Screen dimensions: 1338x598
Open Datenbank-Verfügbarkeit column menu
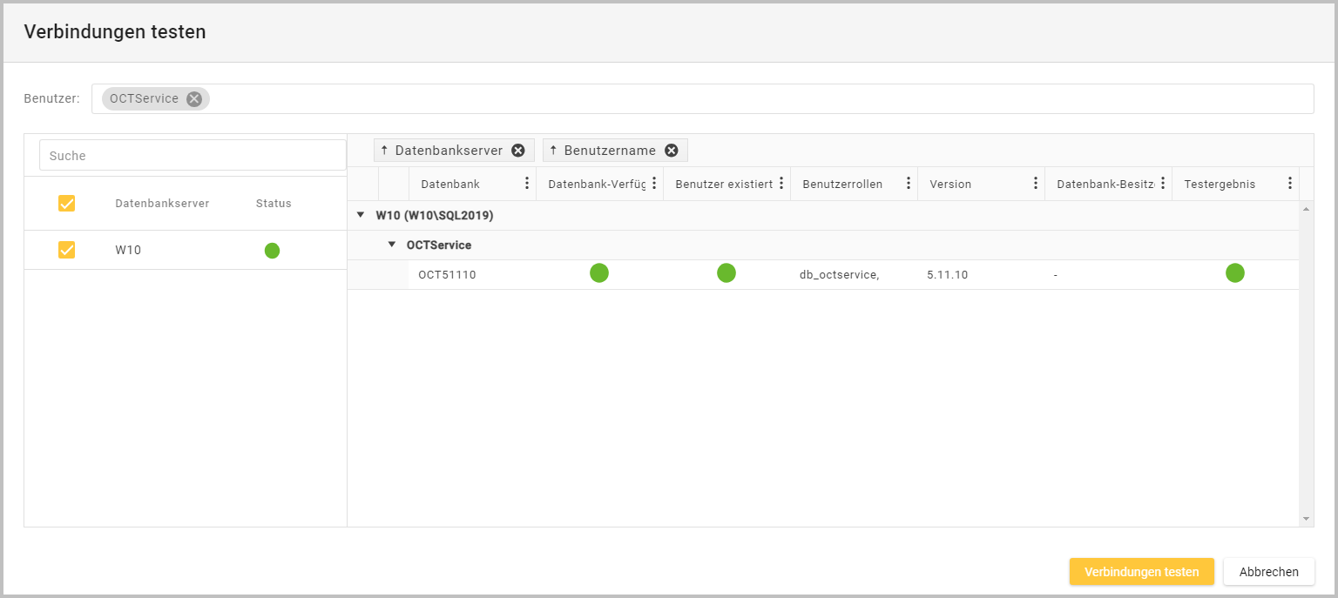[654, 184]
